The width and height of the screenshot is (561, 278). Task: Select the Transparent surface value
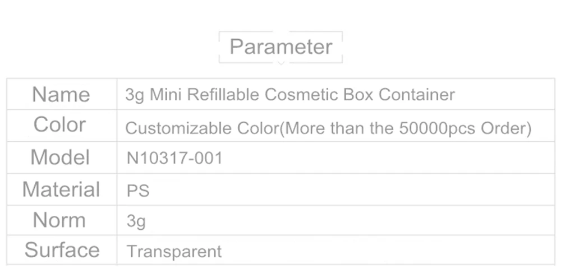pyautogui.click(x=174, y=252)
